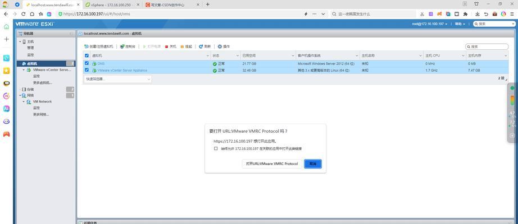
Task: Click the Create/Register VM toolbar icon
Action: (86, 47)
